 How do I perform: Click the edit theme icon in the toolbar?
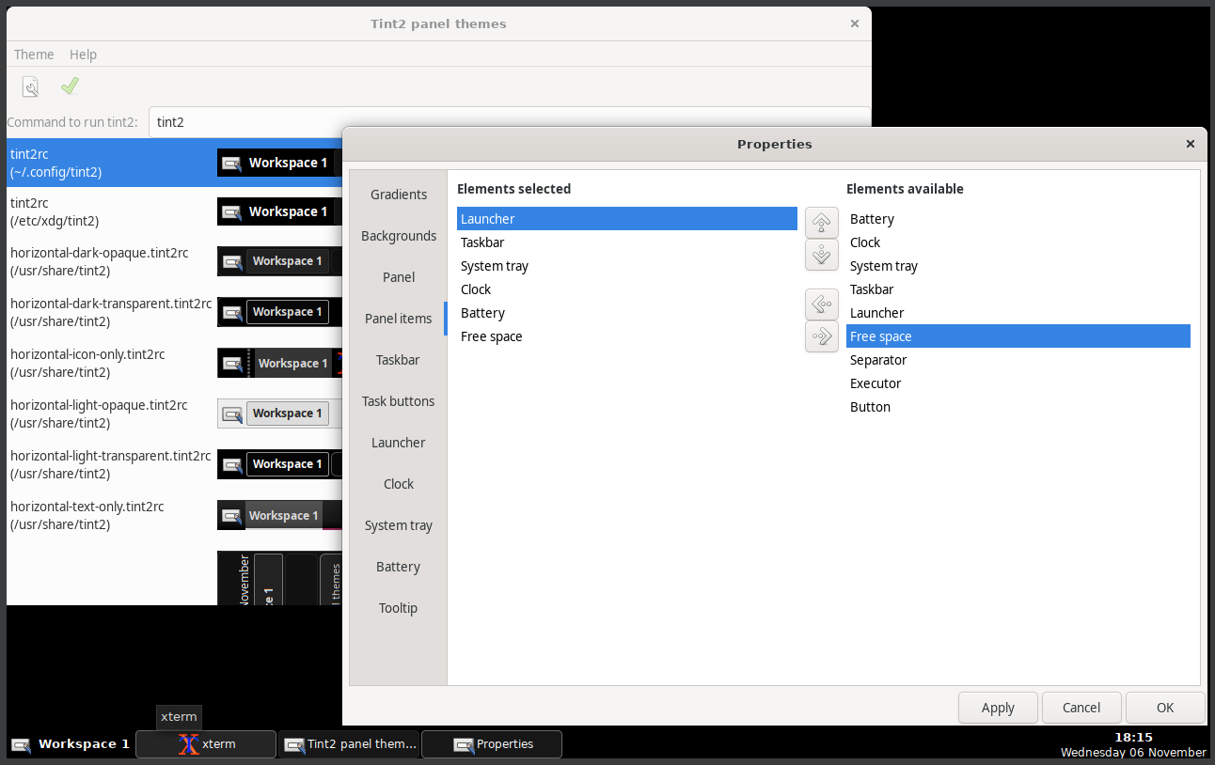click(x=30, y=86)
